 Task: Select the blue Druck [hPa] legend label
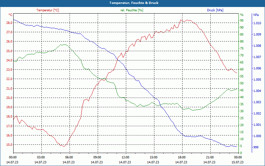(215, 10)
